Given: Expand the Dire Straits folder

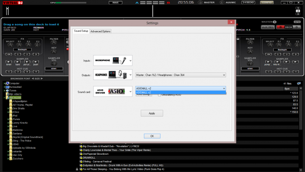Looking at the screenshot, I should (8, 108).
